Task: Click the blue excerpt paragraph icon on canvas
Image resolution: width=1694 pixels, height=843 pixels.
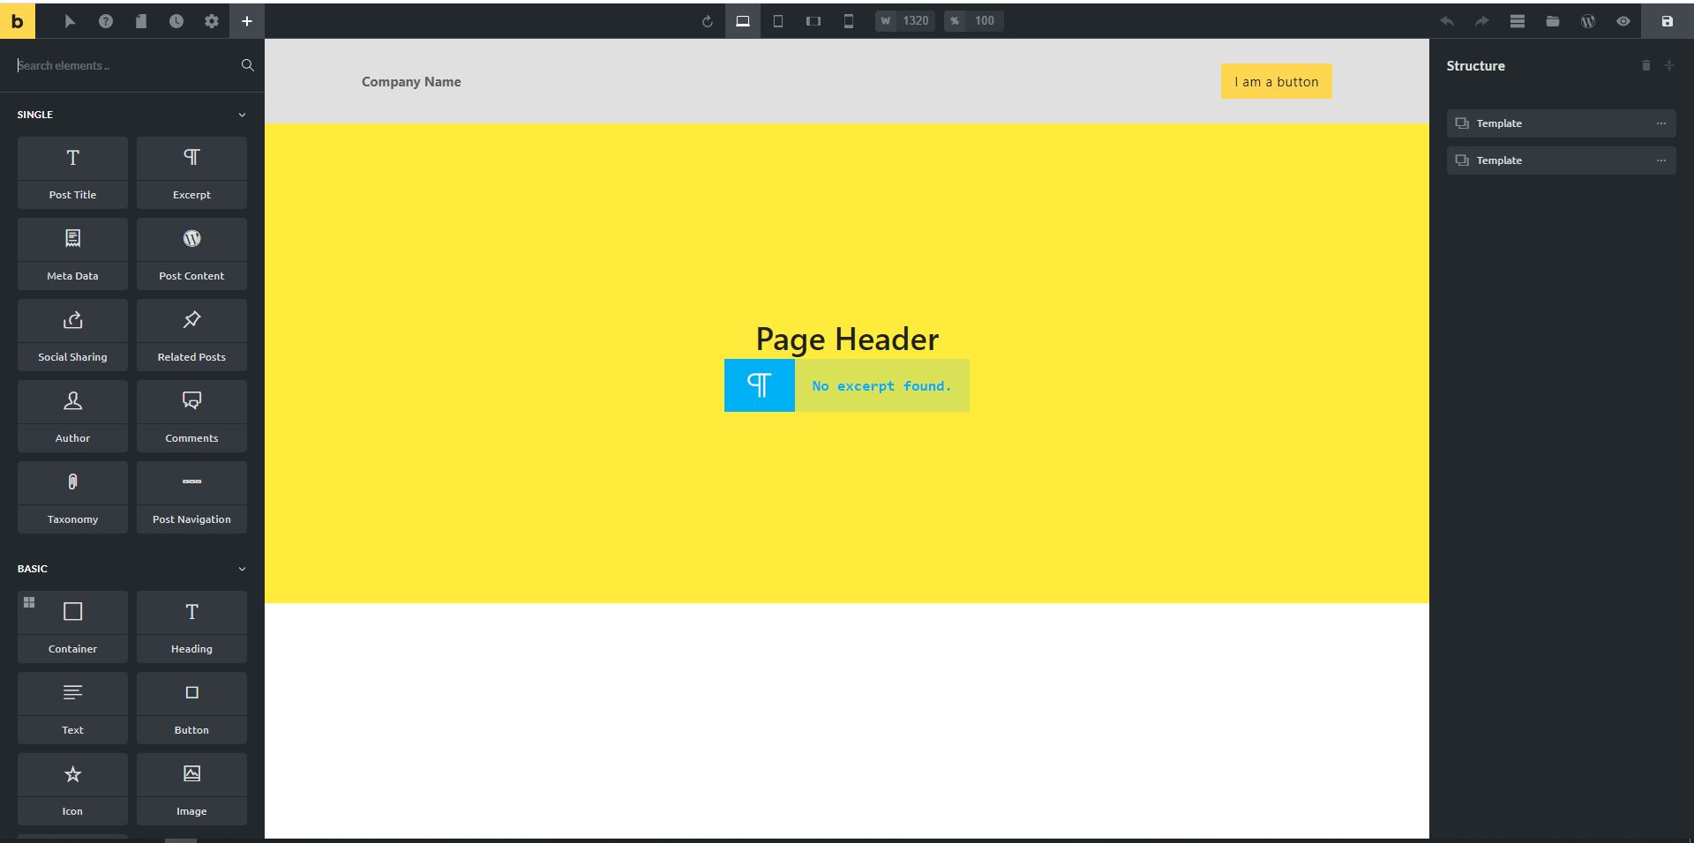Action: 760,385
